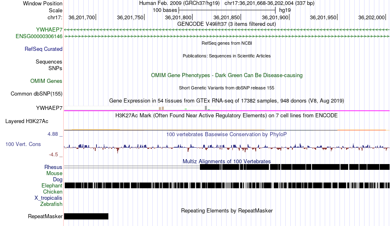This screenshot has height=226, width=390.
Task: Click the 100 bases scale bar
Action: point(227,10)
